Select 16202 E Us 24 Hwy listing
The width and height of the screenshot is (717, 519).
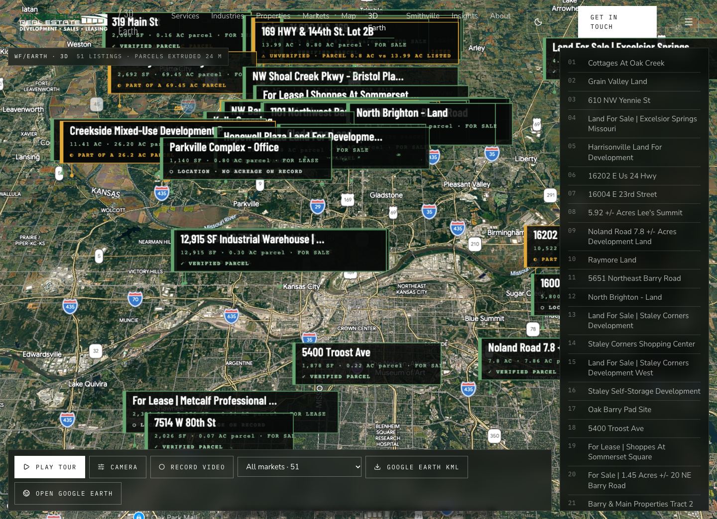[x=634, y=176]
